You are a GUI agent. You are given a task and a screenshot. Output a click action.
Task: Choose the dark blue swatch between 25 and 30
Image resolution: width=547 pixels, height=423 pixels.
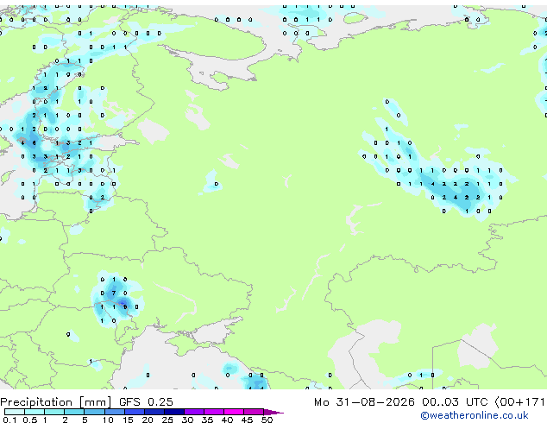[x=174, y=412]
